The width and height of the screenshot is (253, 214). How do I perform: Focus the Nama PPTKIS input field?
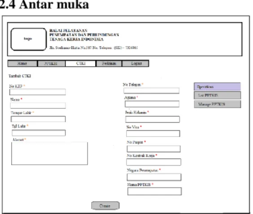(155, 191)
